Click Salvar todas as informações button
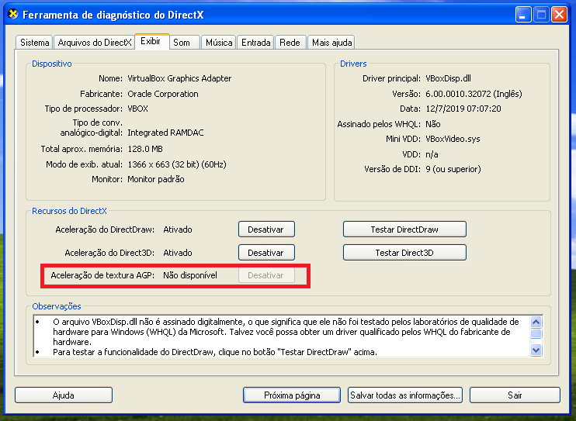This screenshot has width=576, height=421. 405,395
